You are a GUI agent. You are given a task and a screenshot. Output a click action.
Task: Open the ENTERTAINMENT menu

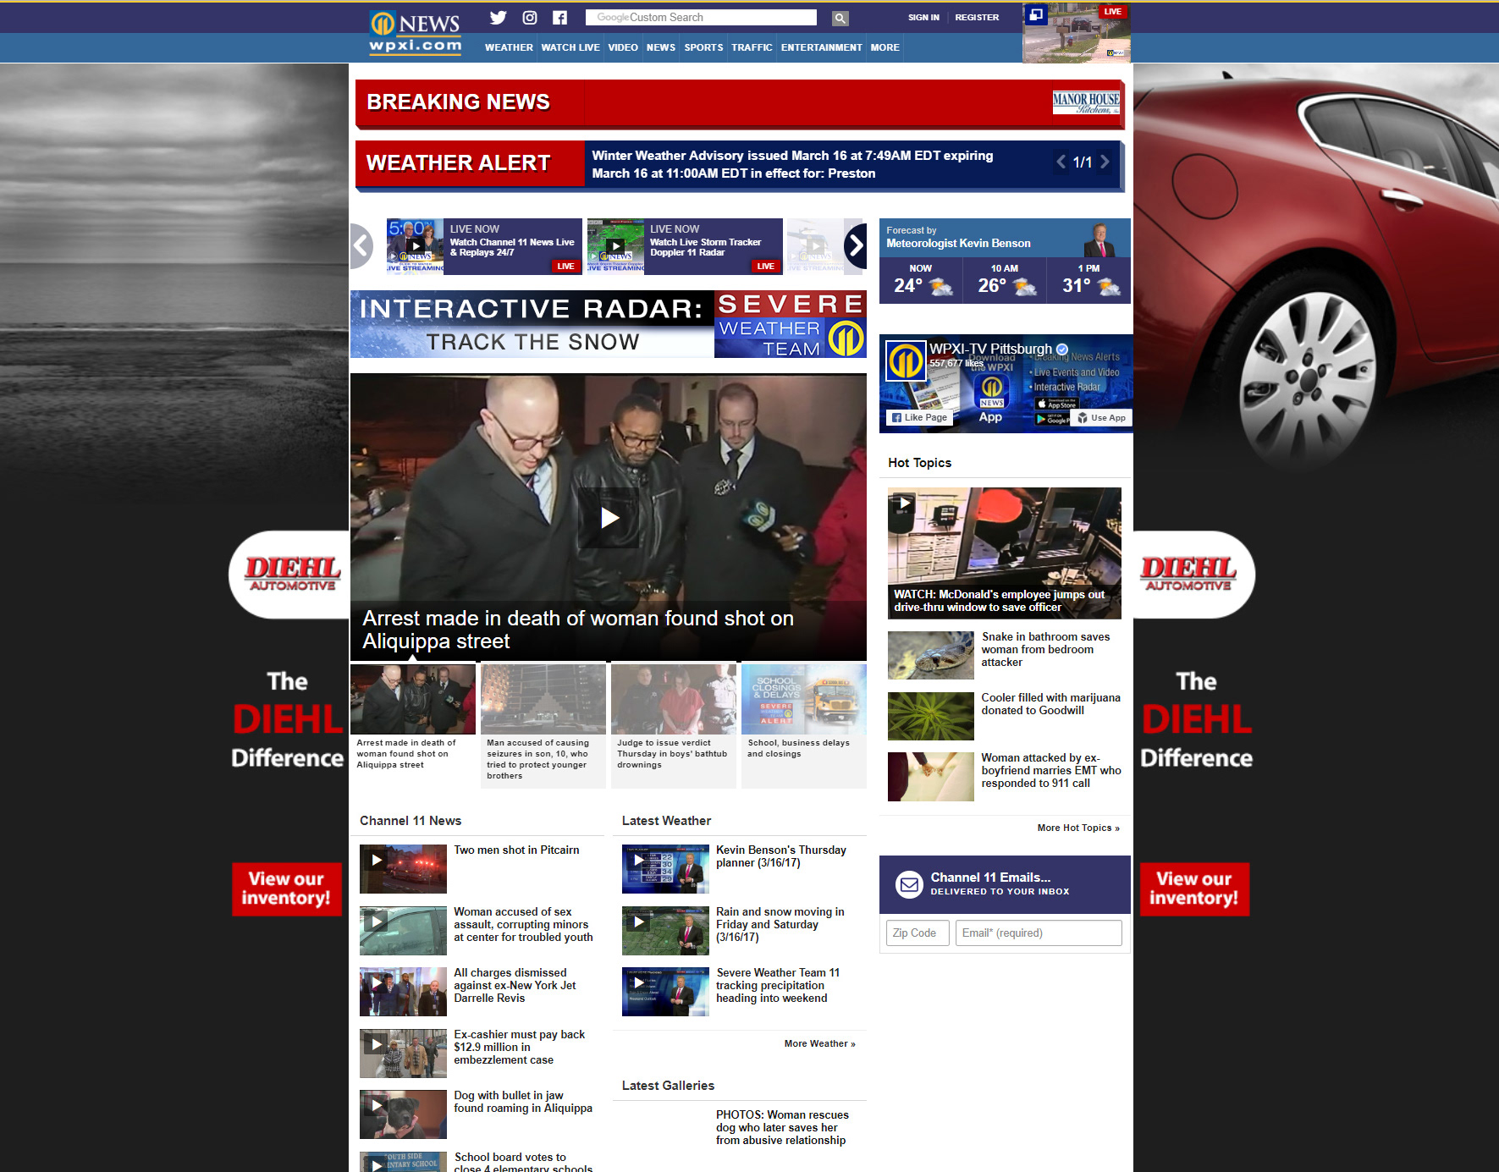[821, 47]
